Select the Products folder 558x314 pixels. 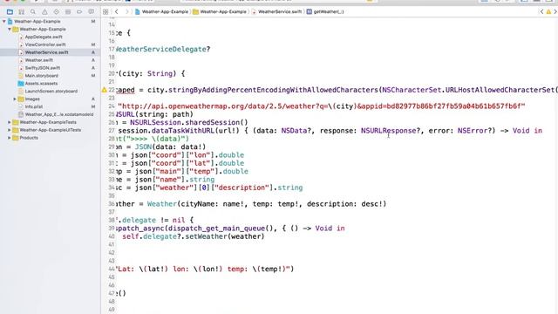point(29,138)
